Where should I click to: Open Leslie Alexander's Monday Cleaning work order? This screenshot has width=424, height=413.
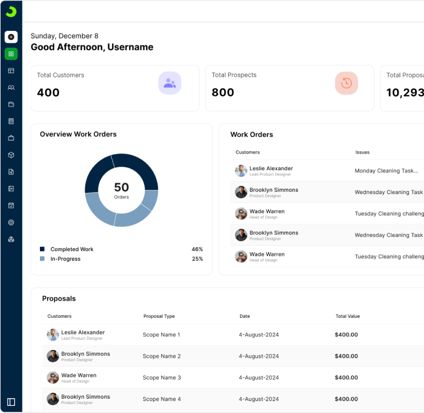(x=386, y=171)
